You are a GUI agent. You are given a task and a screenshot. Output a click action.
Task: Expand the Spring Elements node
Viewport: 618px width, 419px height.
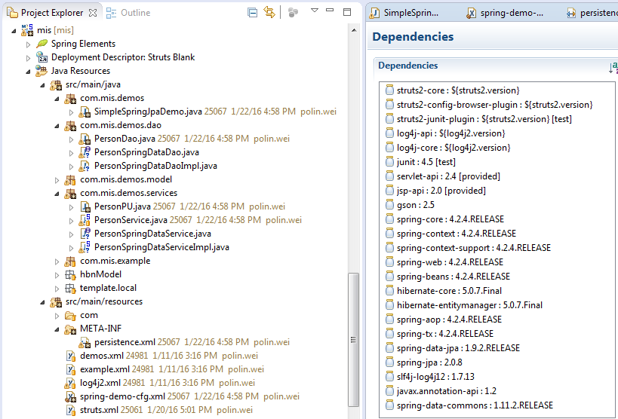(x=28, y=44)
